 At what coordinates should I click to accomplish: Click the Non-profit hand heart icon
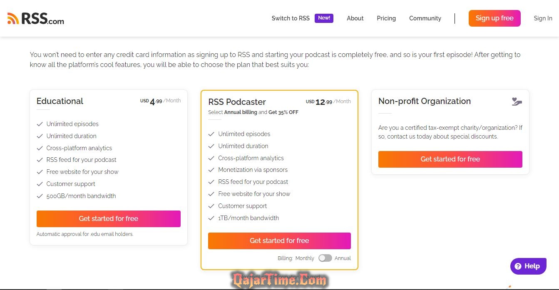click(x=517, y=102)
